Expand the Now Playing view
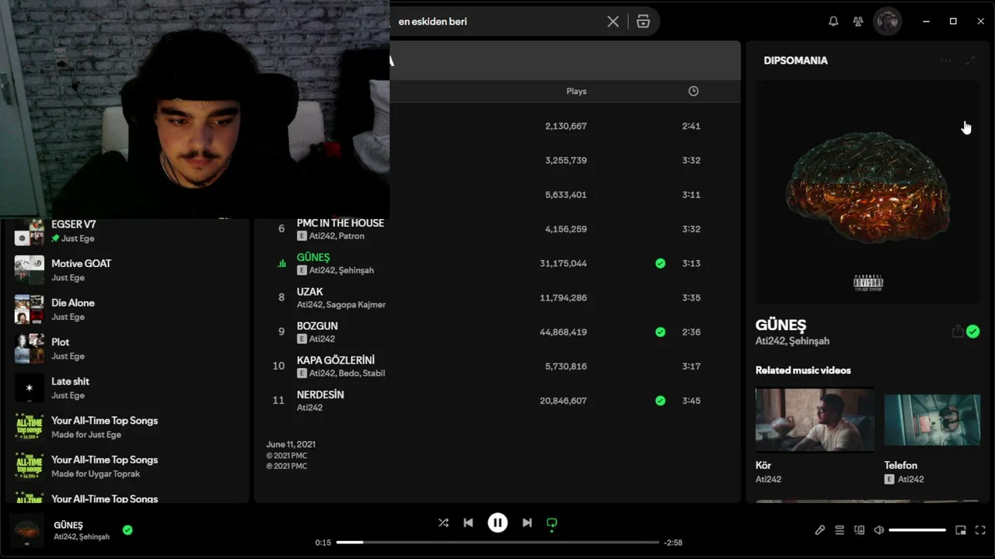Screen dimensions: 995x559 coord(970,61)
